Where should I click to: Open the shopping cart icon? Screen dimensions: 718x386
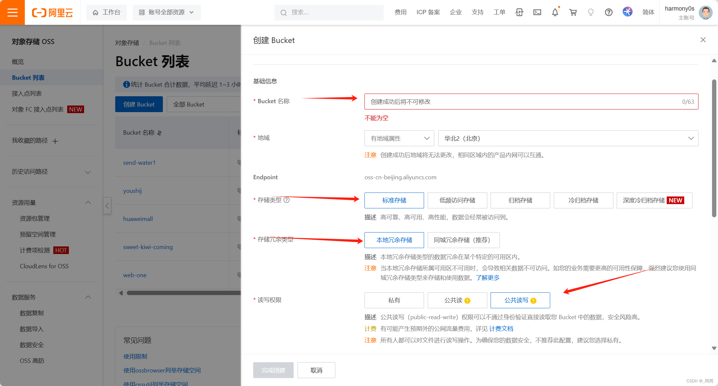point(573,12)
